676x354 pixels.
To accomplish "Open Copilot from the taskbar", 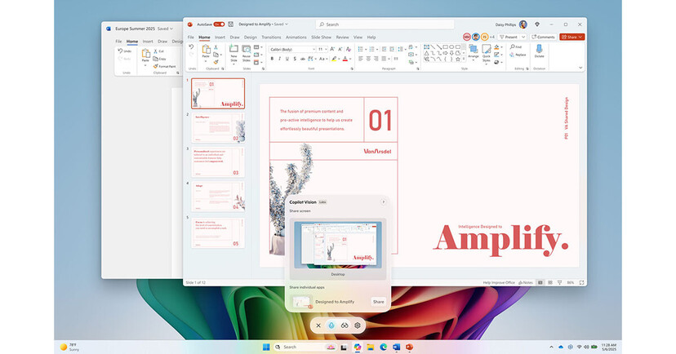I will pyautogui.click(x=358, y=347).
